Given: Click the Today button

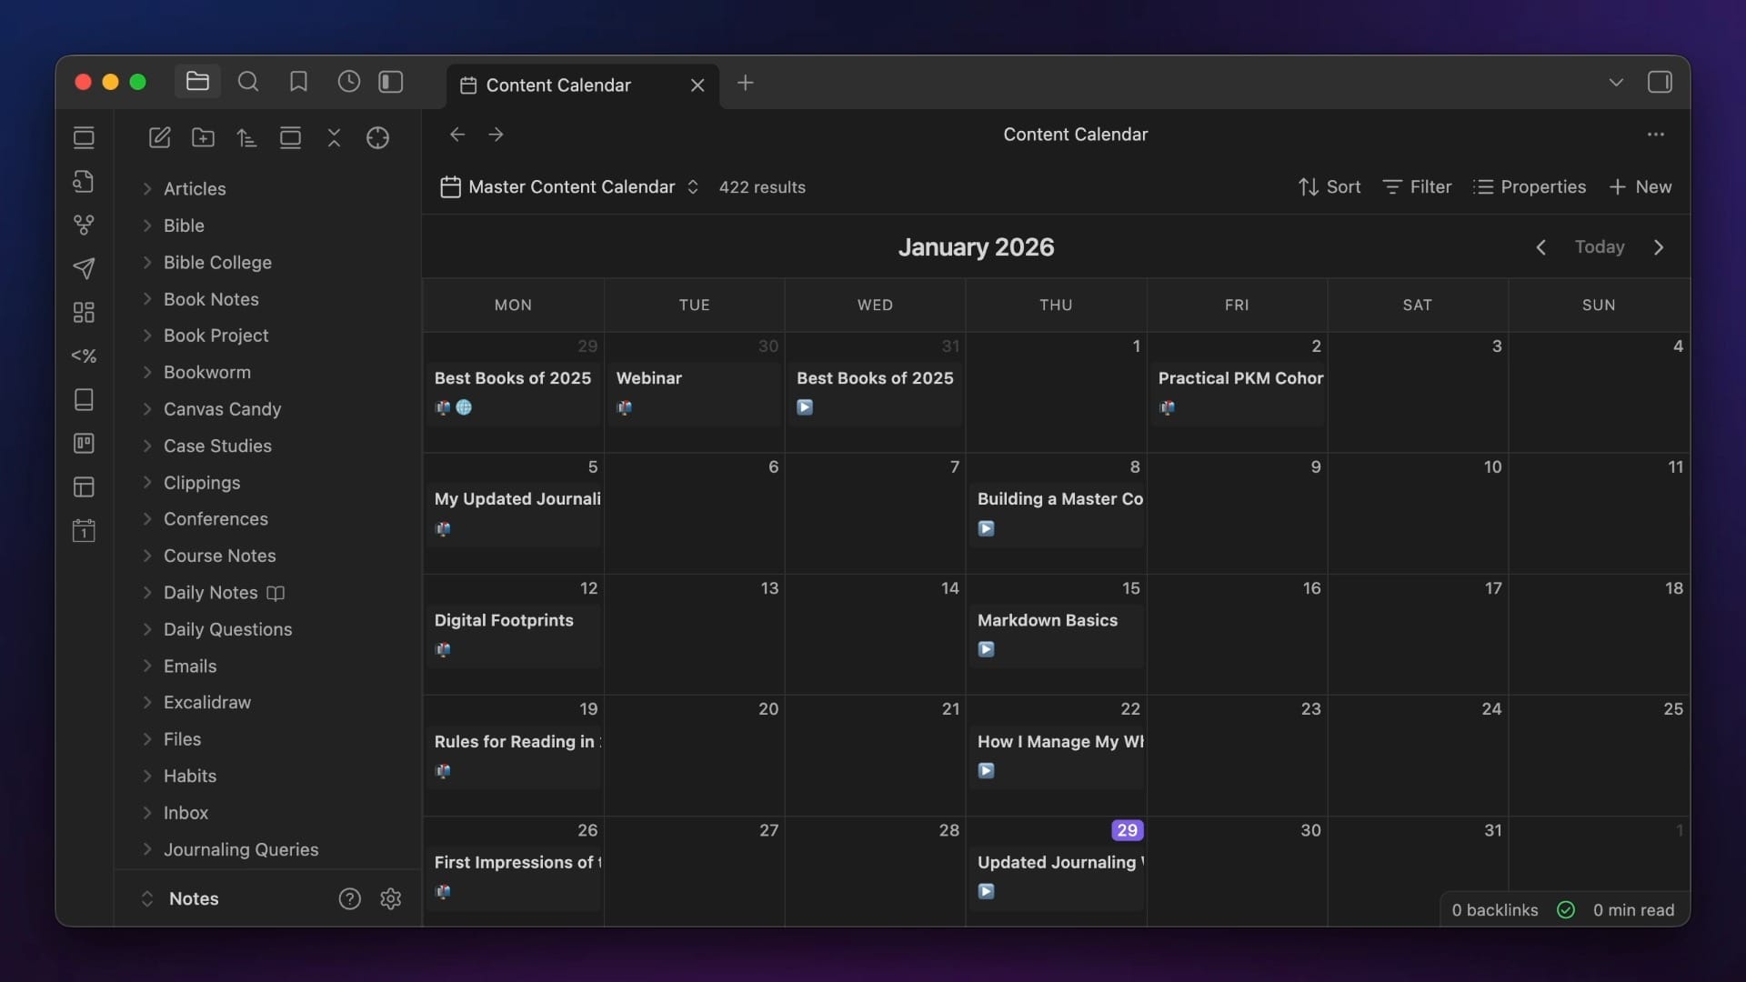Looking at the screenshot, I should [x=1599, y=247].
